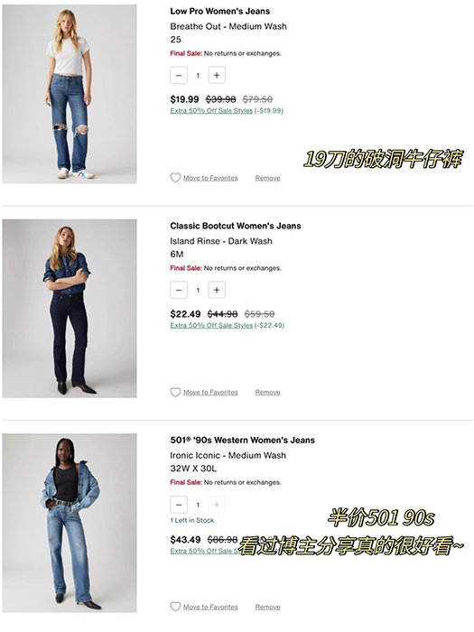Viewport: 474px width, 632px height.
Task: Open the 501 '90s Western jeans product image
Action: point(70,523)
